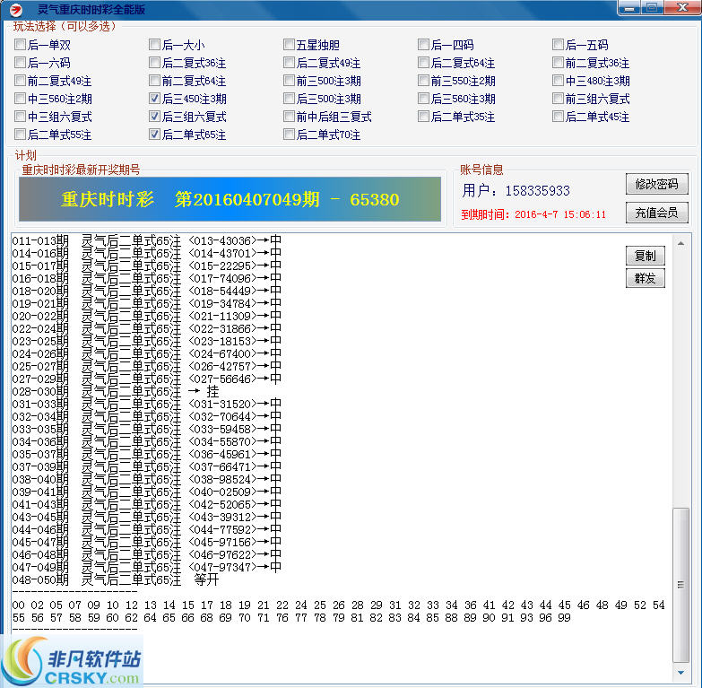Check 前中后组三复式 box
This screenshot has width=702, height=688.
(289, 116)
